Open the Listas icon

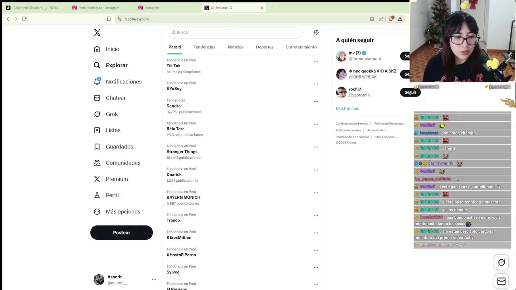(x=97, y=130)
